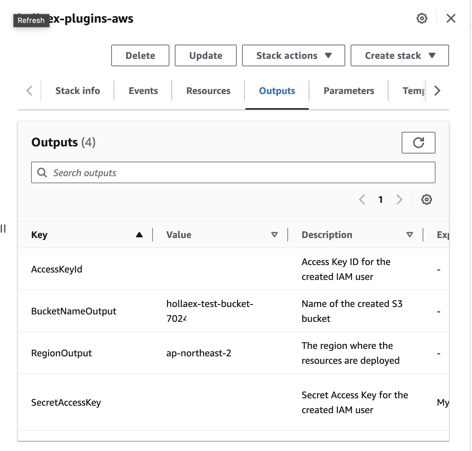The height and width of the screenshot is (451, 472).
Task: Open the Resources tab
Action: (x=208, y=91)
